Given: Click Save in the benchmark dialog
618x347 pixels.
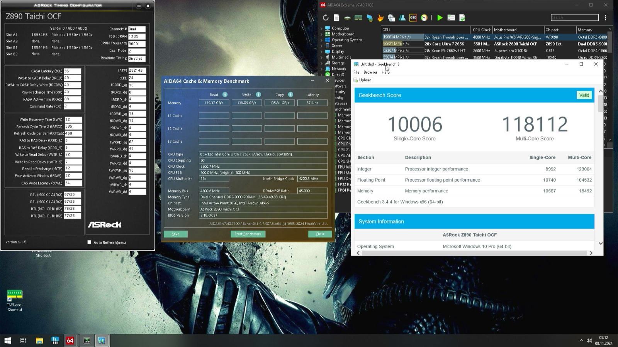Looking at the screenshot, I should coord(175,234).
